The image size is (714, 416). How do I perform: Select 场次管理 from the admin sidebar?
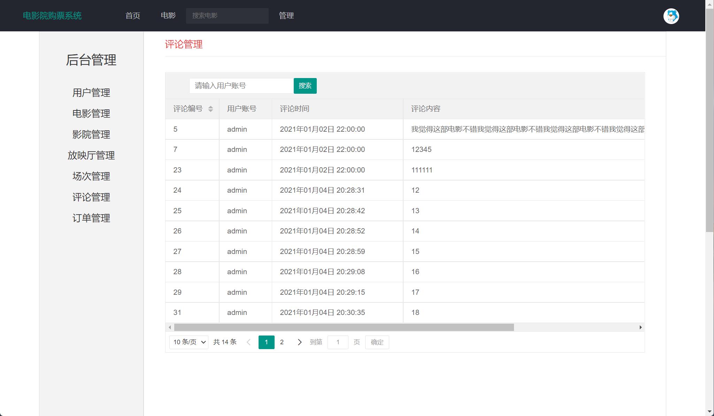[91, 176]
